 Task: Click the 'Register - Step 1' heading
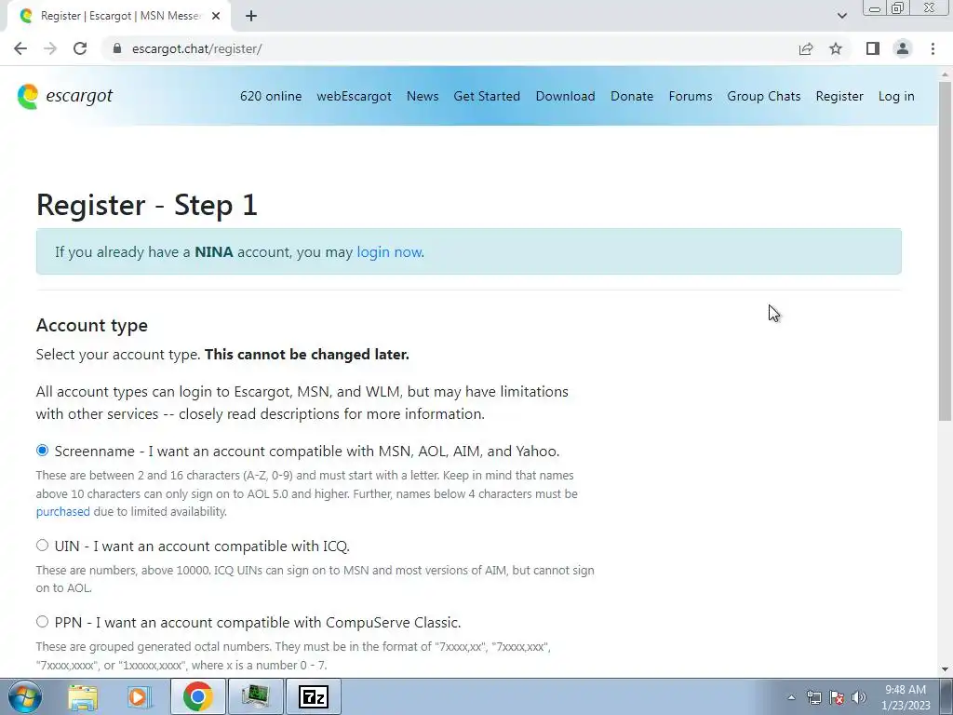pyautogui.click(x=147, y=205)
